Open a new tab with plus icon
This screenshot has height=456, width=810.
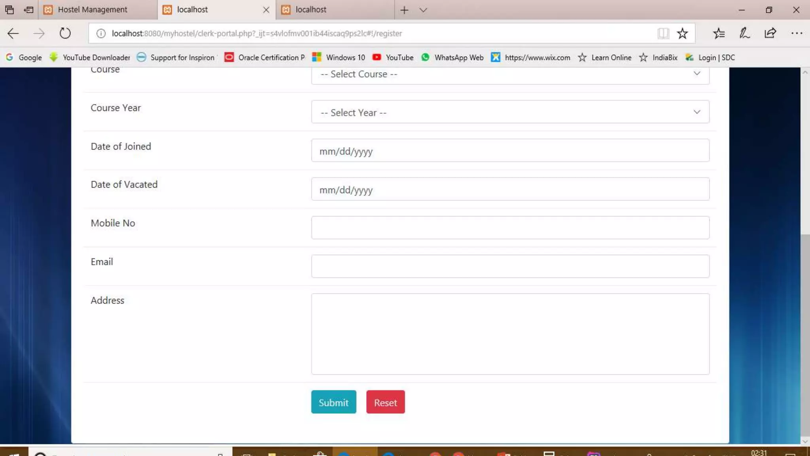[x=404, y=10]
